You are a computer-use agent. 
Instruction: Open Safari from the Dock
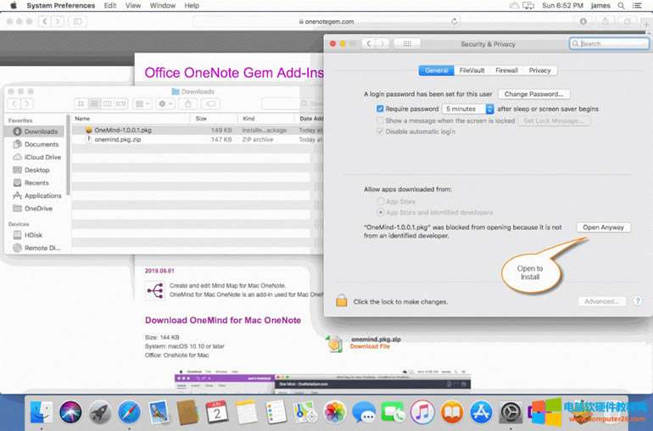tap(129, 412)
